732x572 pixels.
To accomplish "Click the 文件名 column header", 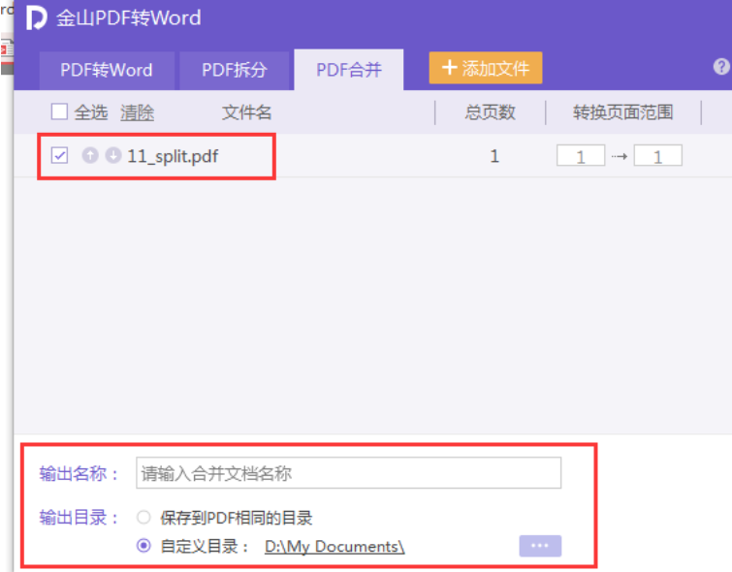I will coord(246,112).
